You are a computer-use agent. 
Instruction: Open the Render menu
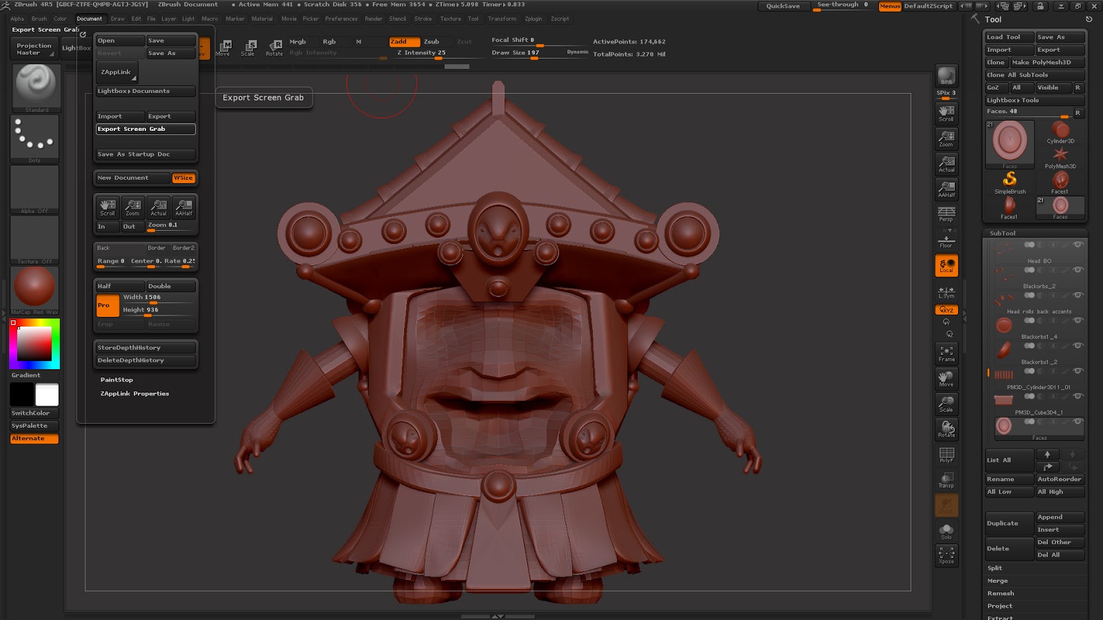click(x=374, y=19)
